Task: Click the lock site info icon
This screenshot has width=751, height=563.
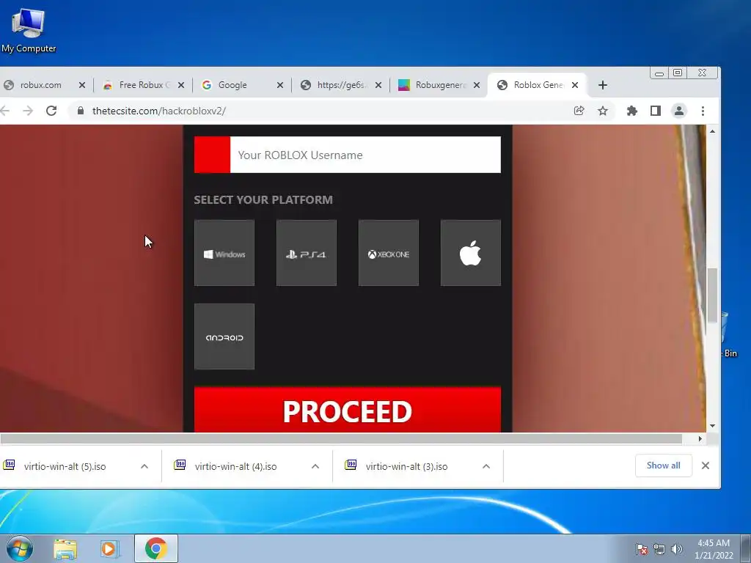Action: (81, 111)
